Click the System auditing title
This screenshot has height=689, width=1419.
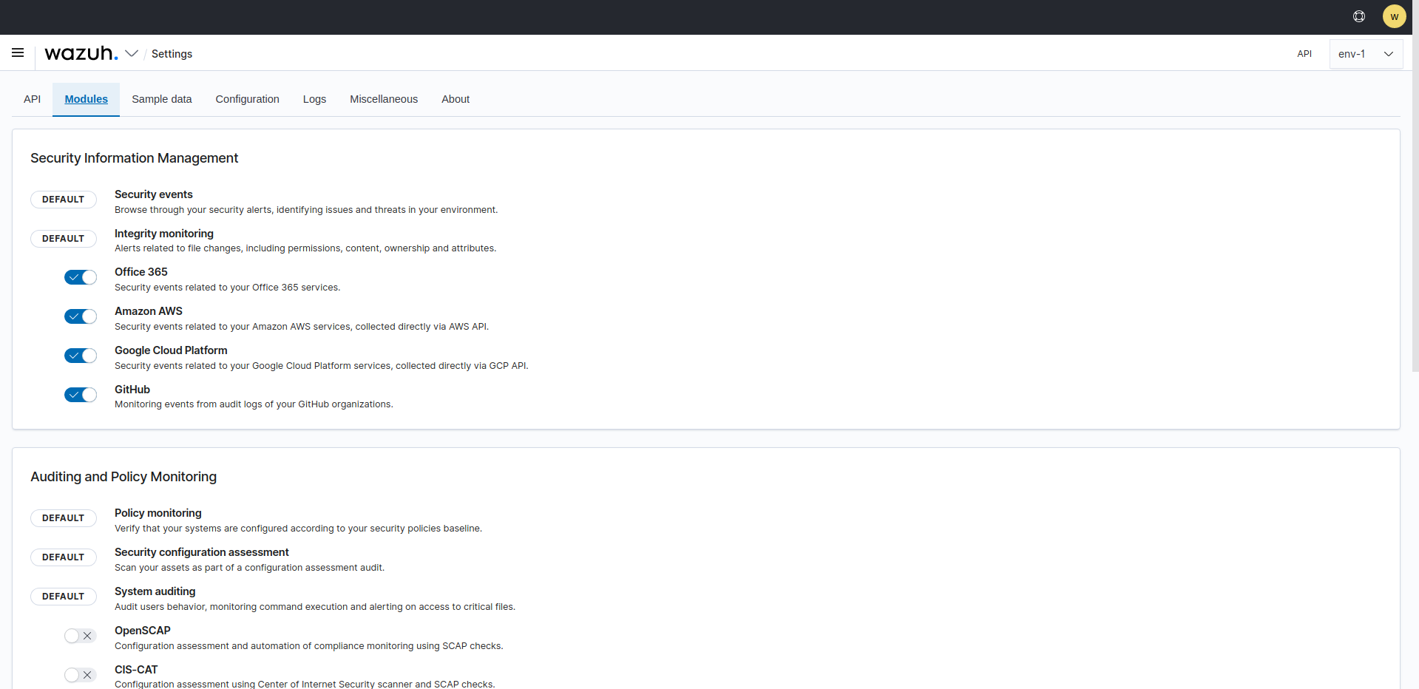point(155,591)
